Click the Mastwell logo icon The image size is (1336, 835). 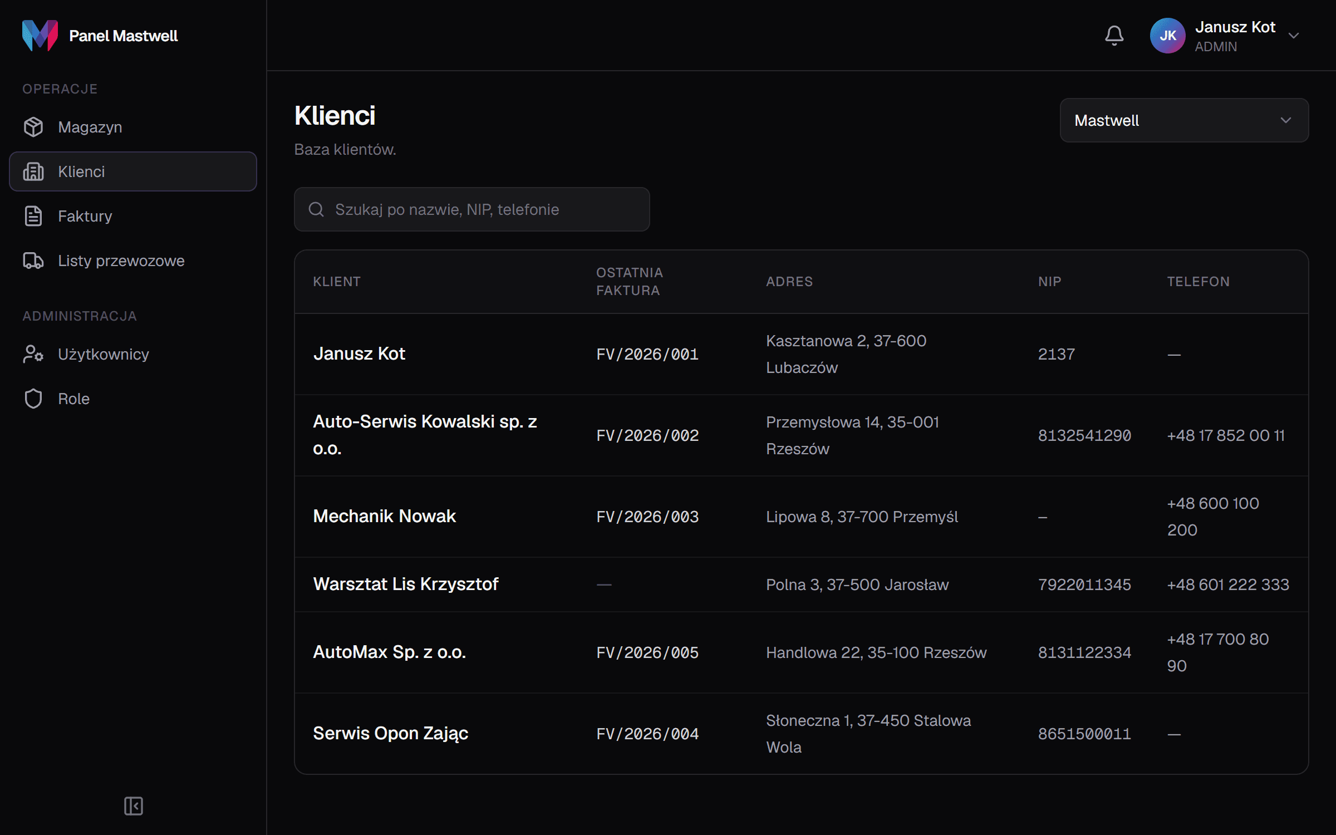coord(40,36)
